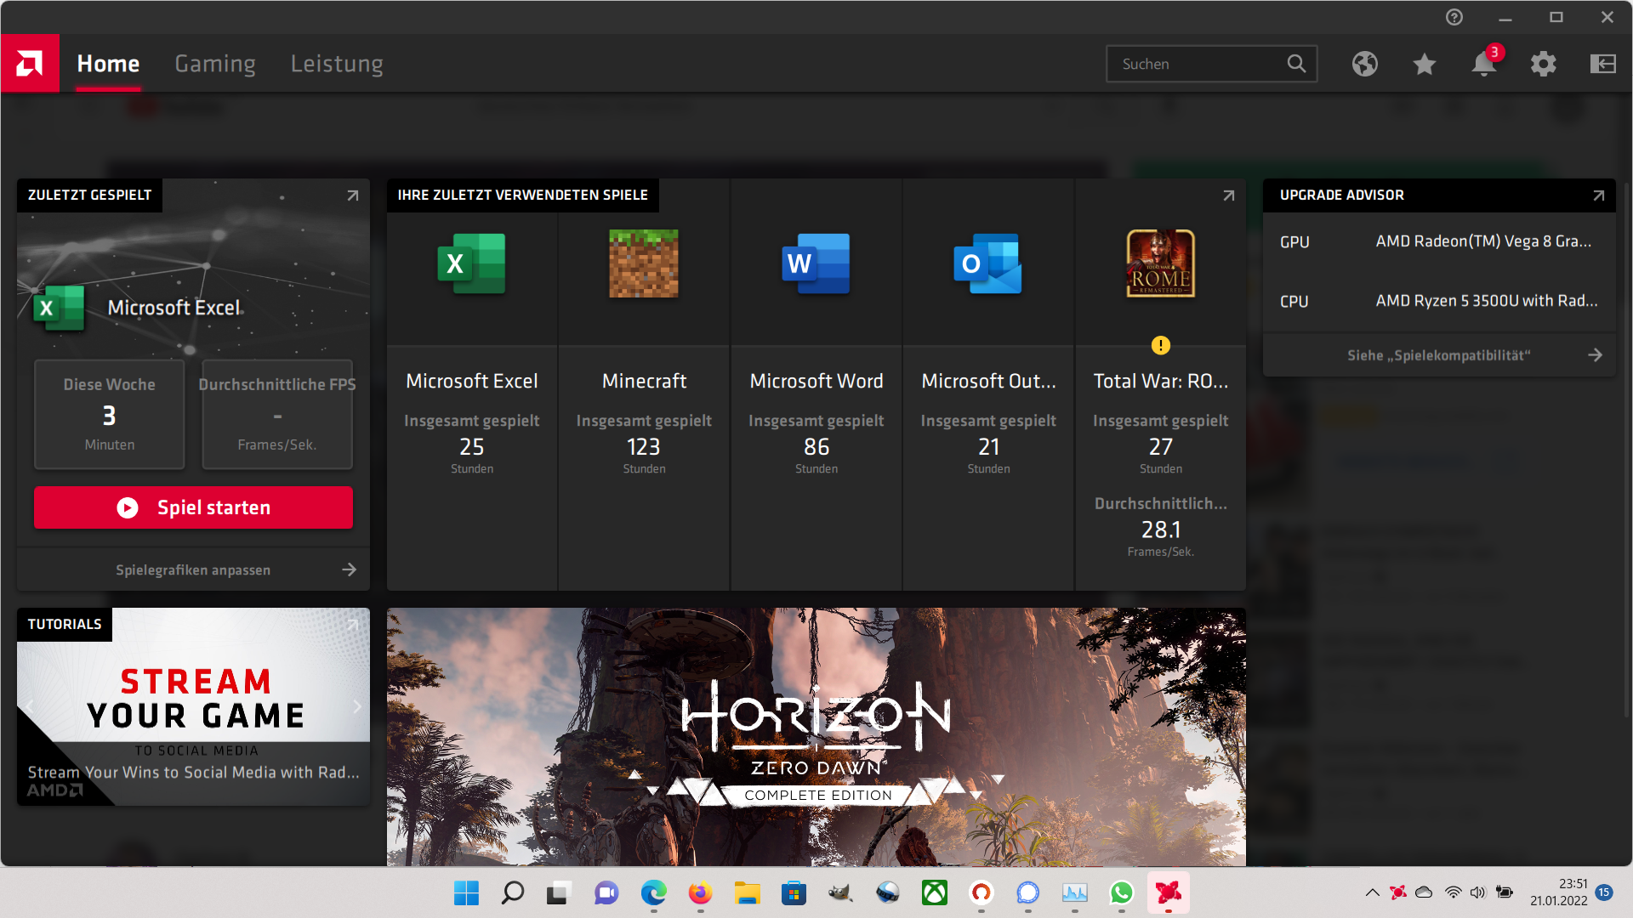Viewport: 1633px width, 918px height.
Task: Show hidden tray icons chevron
Action: tap(1372, 892)
